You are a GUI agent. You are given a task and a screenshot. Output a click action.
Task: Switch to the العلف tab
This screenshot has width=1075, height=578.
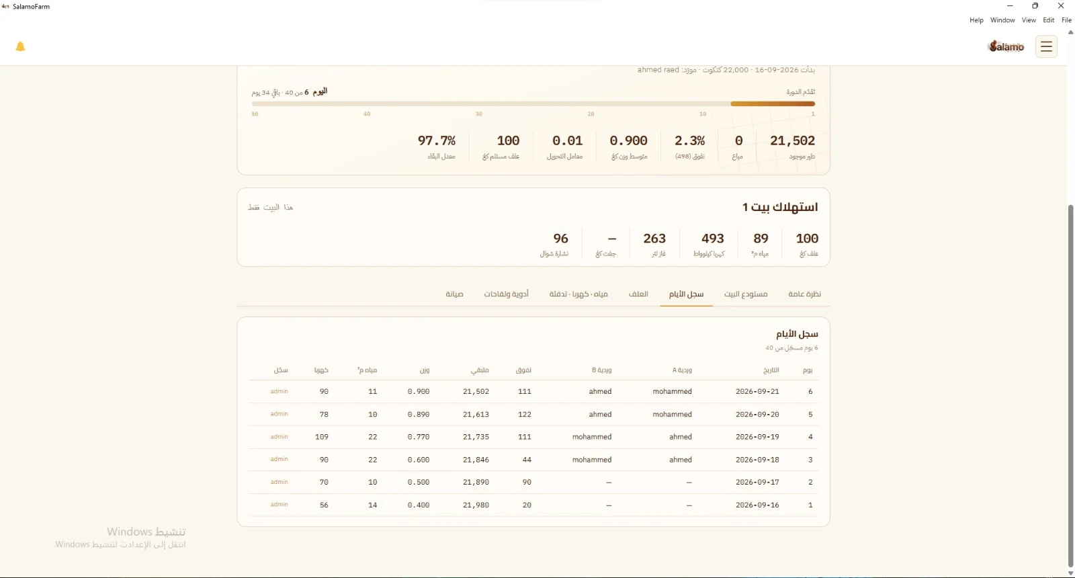click(638, 294)
